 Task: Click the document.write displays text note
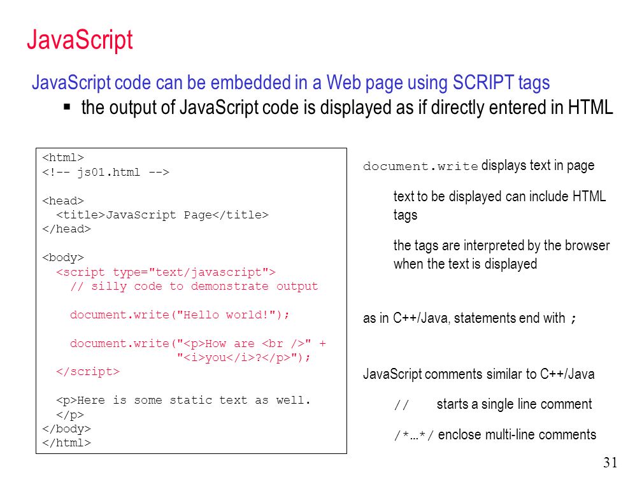coord(479,166)
